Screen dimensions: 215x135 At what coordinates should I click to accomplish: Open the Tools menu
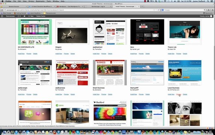(49, 1)
